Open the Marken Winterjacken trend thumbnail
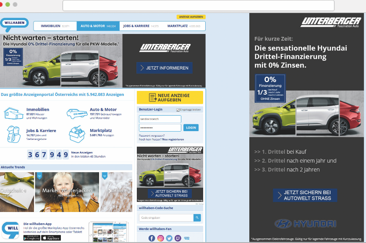 [x=67, y=192]
